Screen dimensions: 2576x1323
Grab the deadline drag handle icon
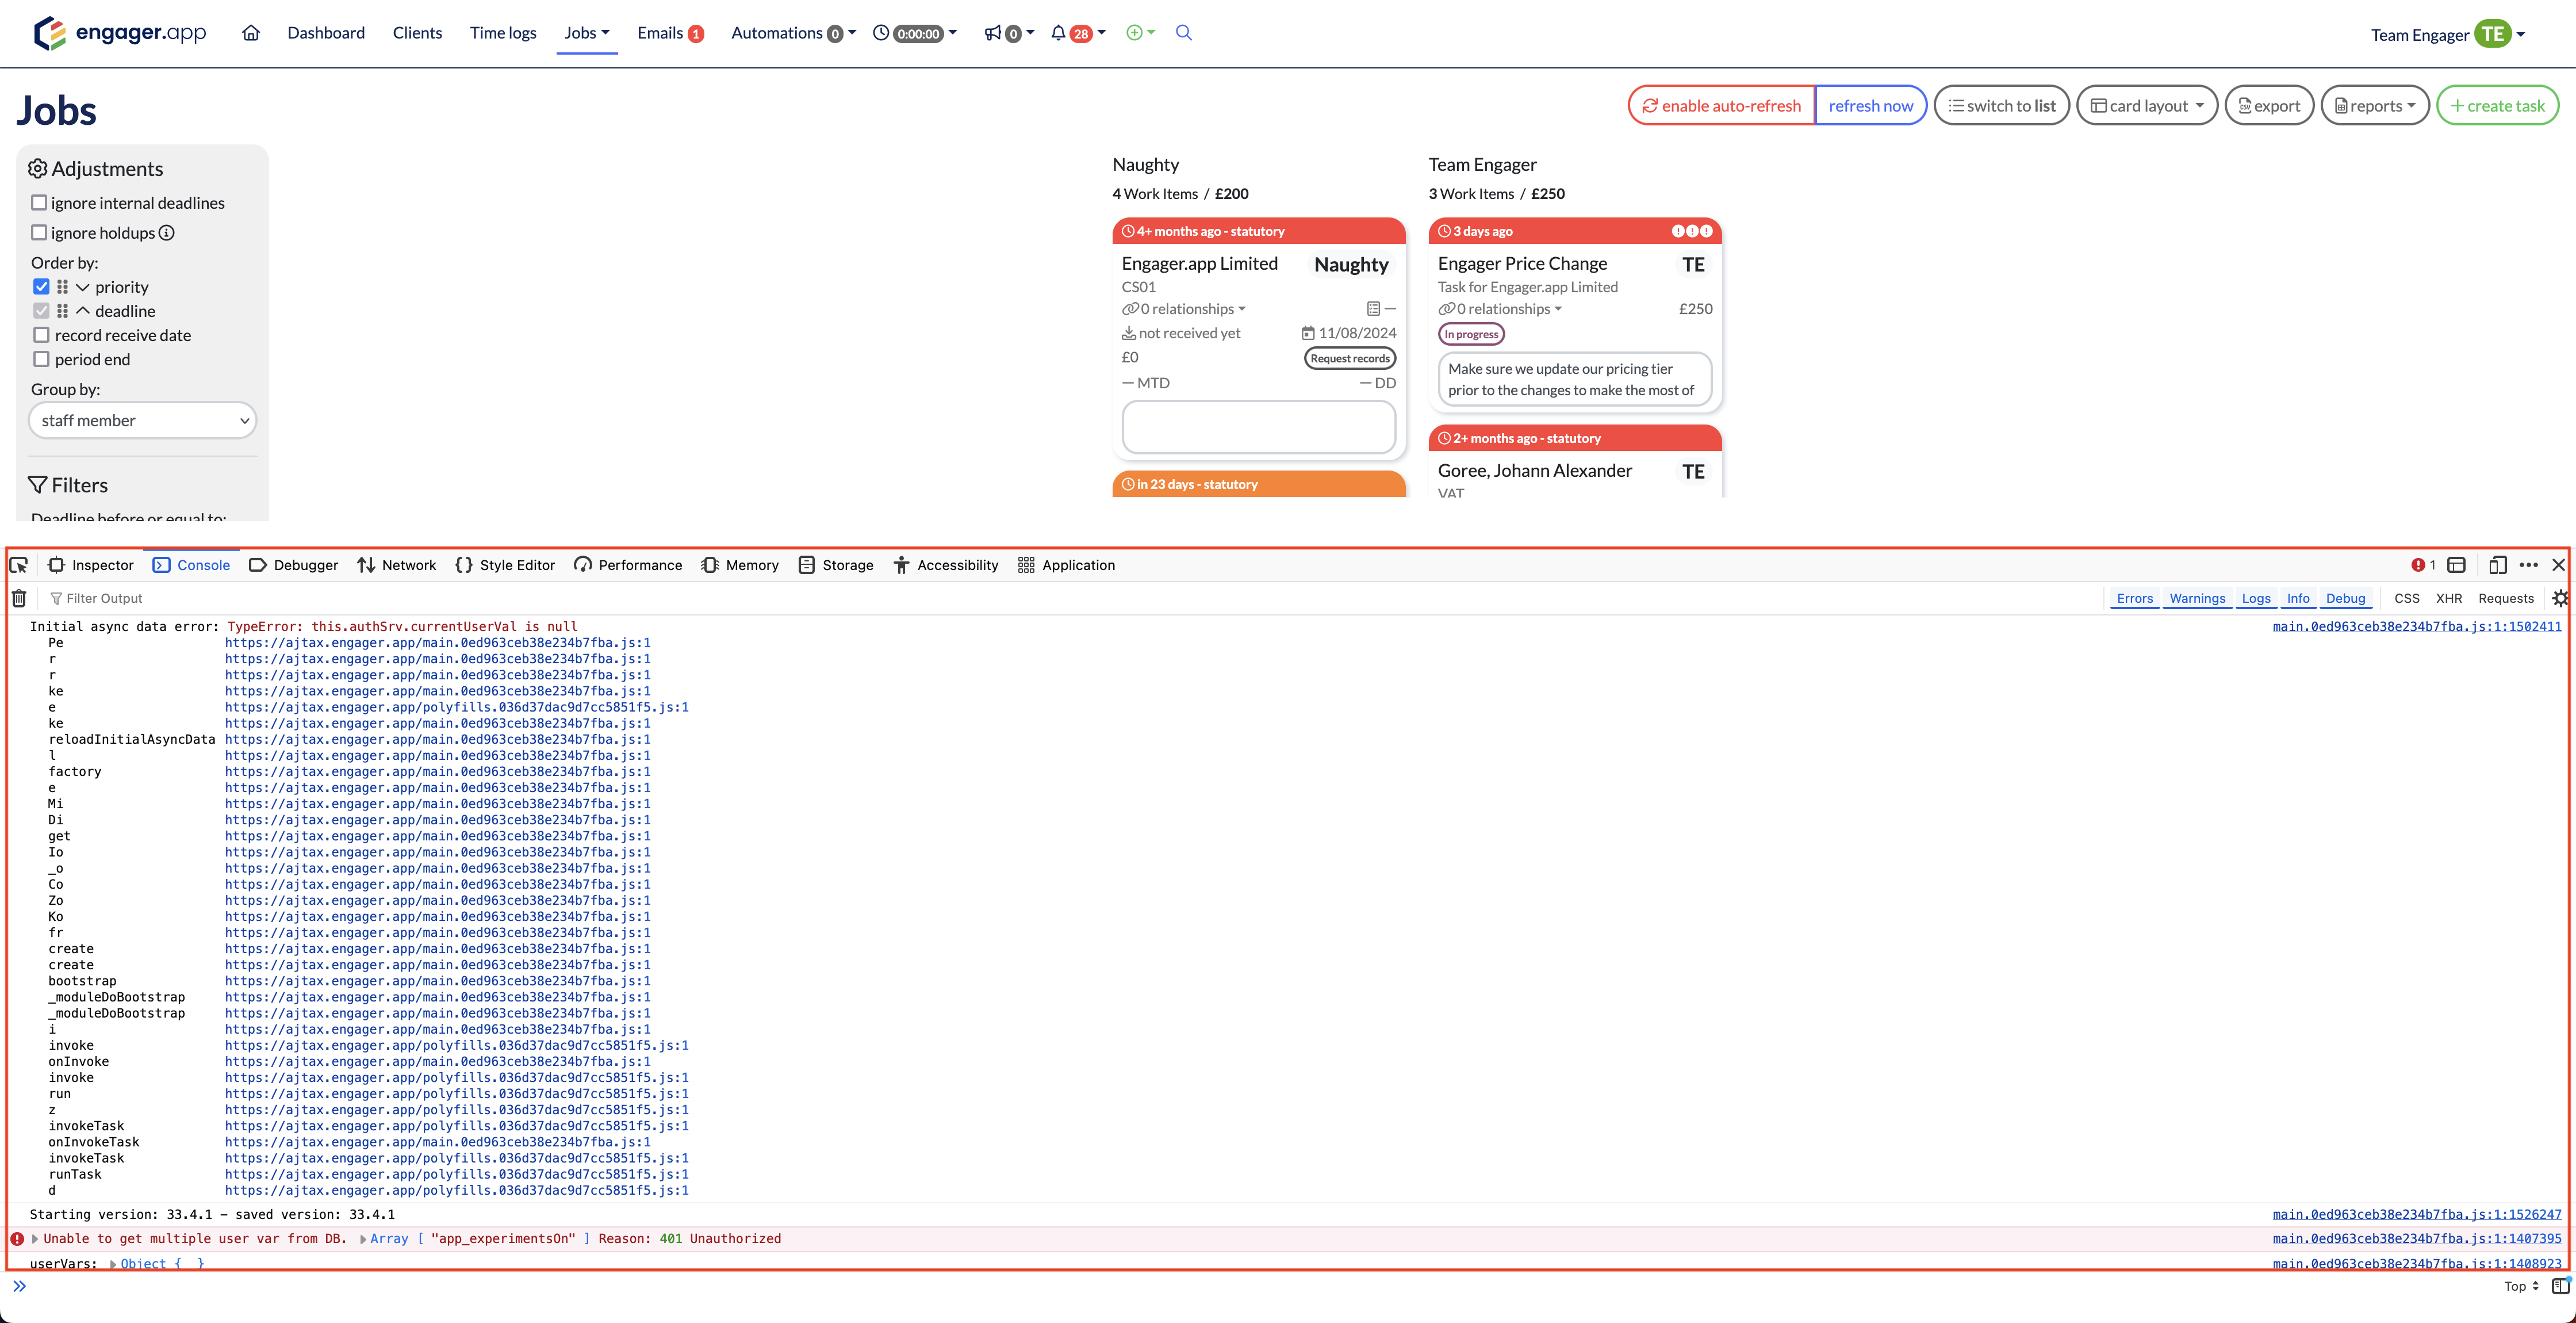click(x=62, y=311)
